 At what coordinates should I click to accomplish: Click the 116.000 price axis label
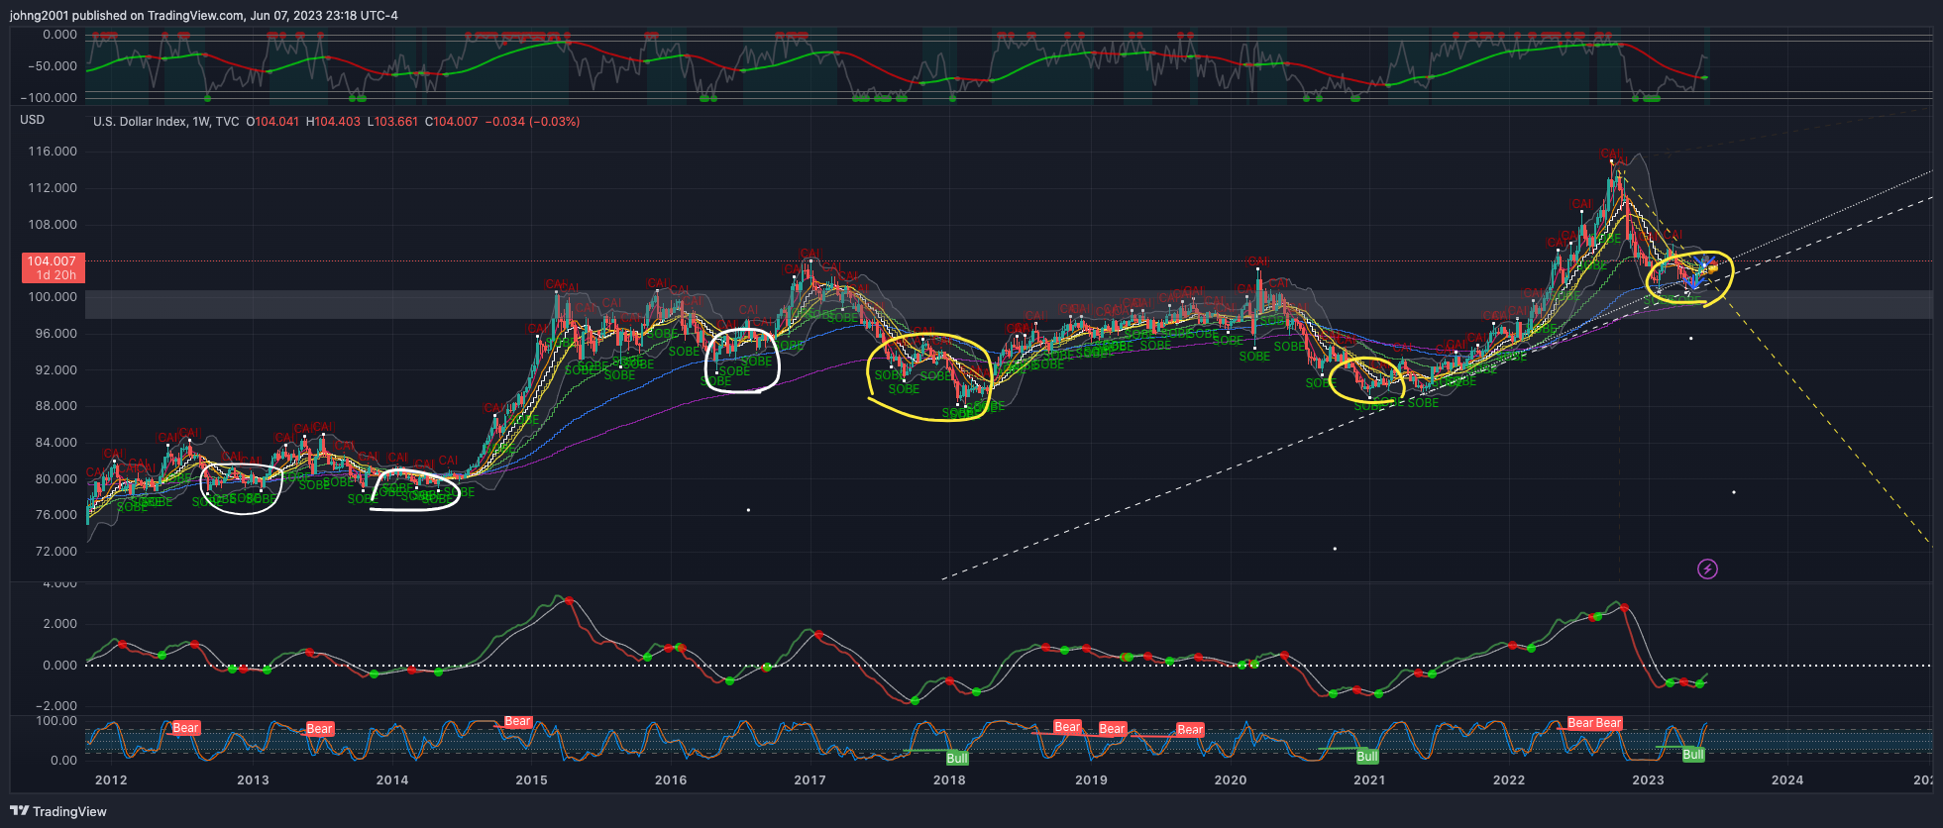pos(52,152)
